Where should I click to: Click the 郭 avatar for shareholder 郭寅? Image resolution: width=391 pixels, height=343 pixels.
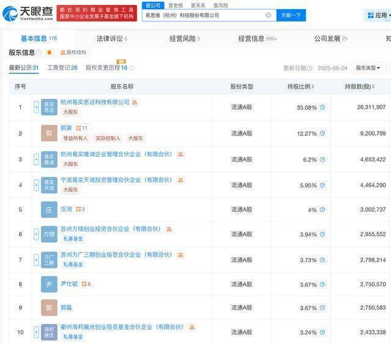49,133
